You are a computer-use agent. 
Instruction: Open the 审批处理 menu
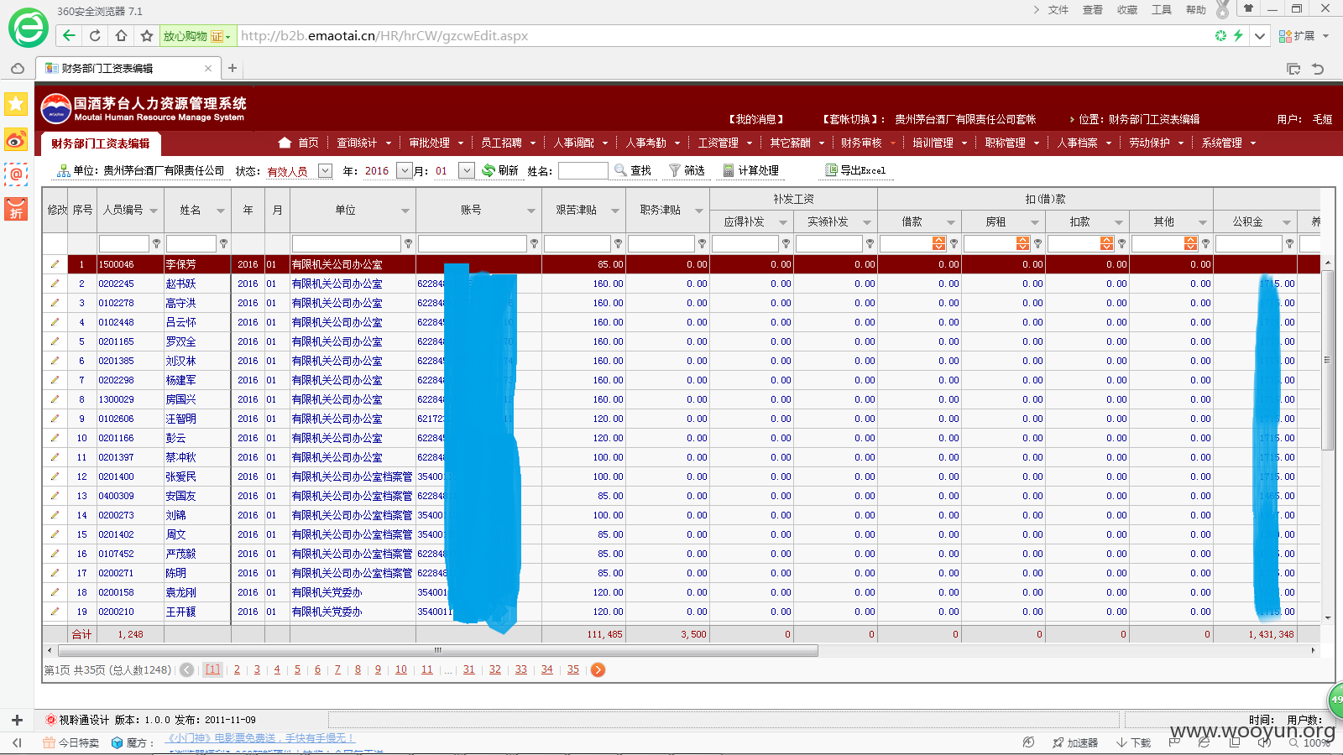click(435, 143)
